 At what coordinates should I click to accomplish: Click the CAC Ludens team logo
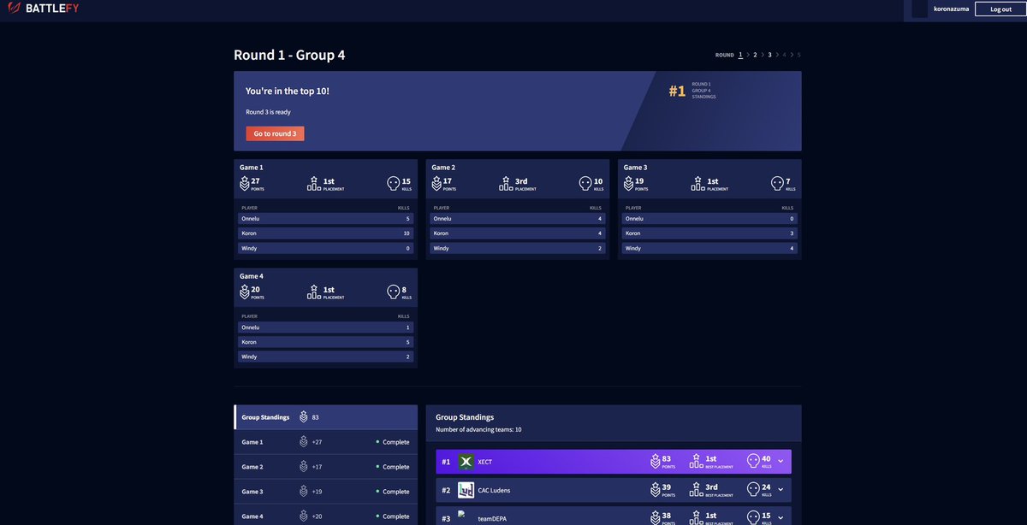point(466,490)
